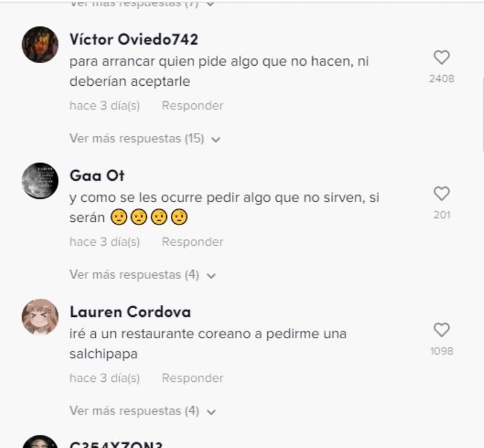The image size is (484, 448).
Task: Open Lauren Cordova's anime profile avatar
Action: [40, 317]
